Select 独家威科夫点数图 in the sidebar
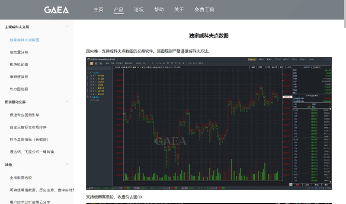Viewport: 346px width, 204px height. 25,40
